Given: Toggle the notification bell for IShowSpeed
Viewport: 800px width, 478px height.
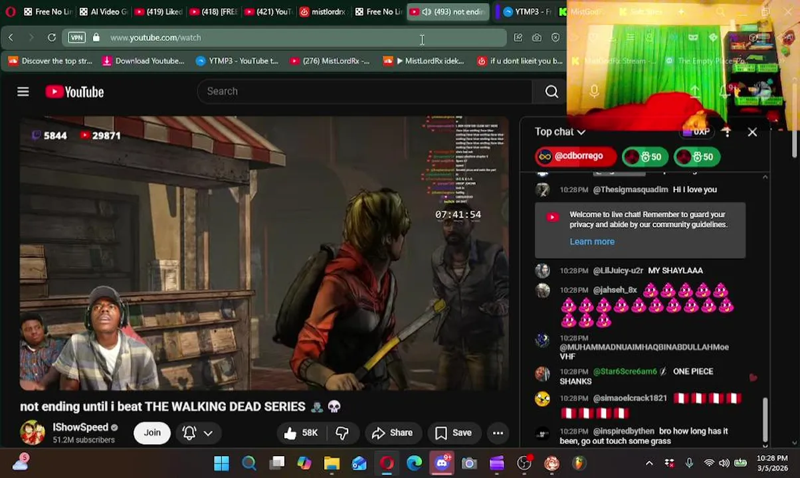Looking at the screenshot, I should click(x=189, y=433).
